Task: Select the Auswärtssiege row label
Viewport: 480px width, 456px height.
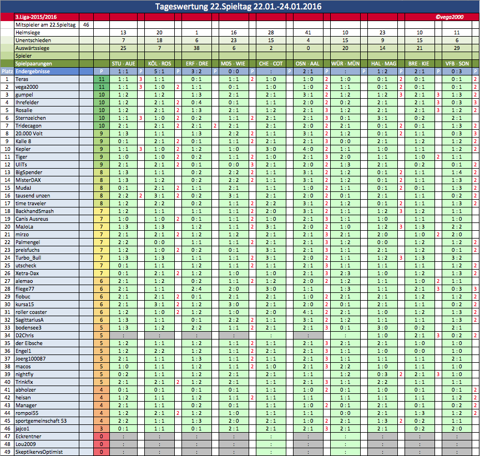Action: tap(32, 48)
